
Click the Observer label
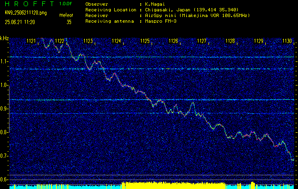point(97,4)
